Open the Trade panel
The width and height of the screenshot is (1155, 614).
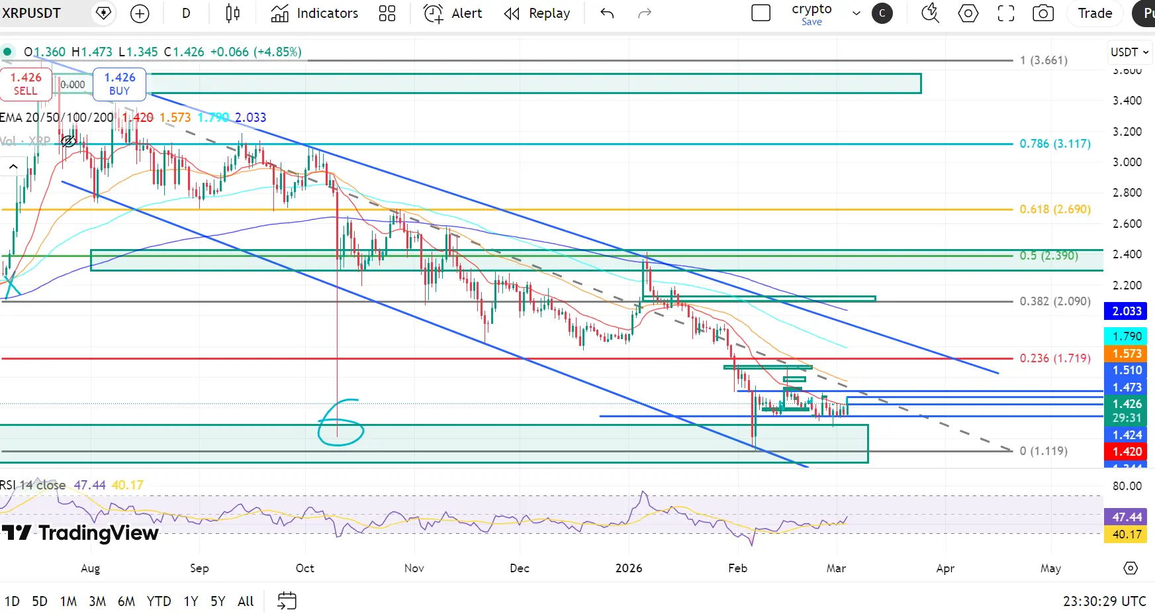coord(1095,13)
